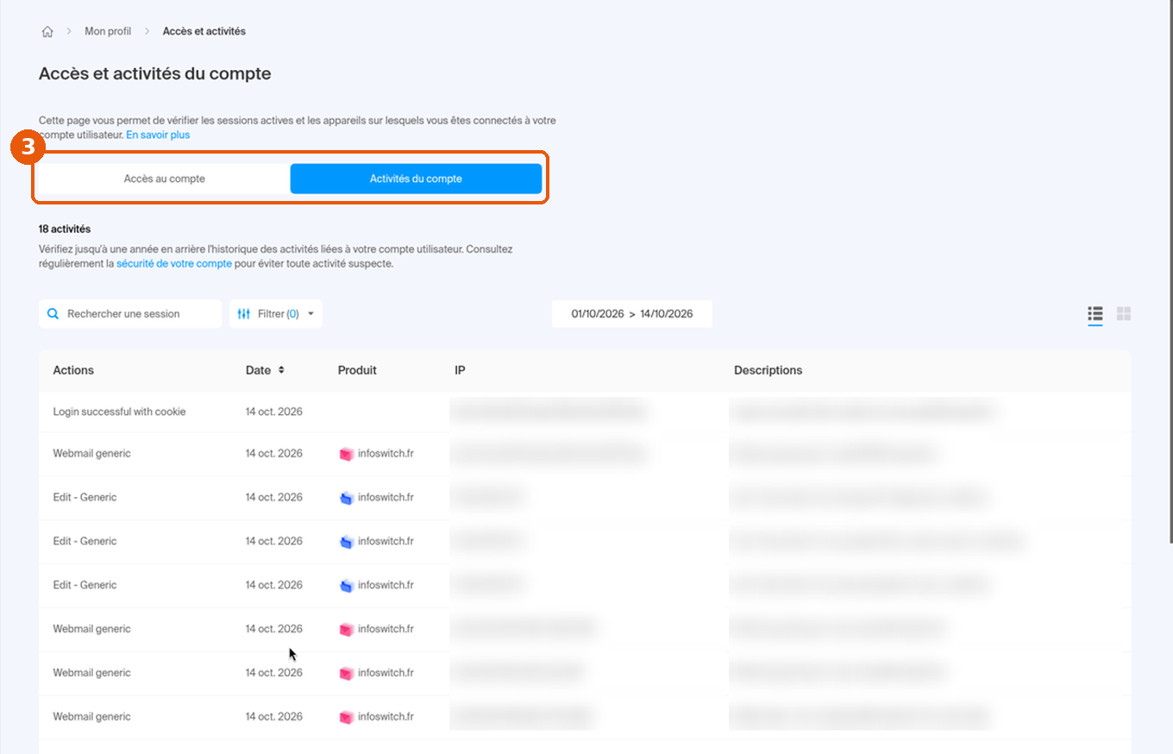Click the page vertical scrollbar
The width and height of the screenshot is (1173, 754).
pyautogui.click(x=1170, y=272)
